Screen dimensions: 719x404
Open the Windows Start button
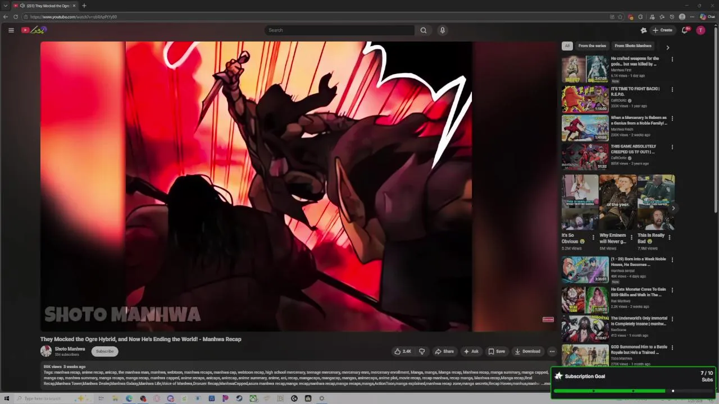click(7, 398)
